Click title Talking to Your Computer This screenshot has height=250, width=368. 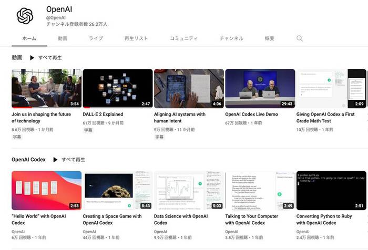point(252,220)
